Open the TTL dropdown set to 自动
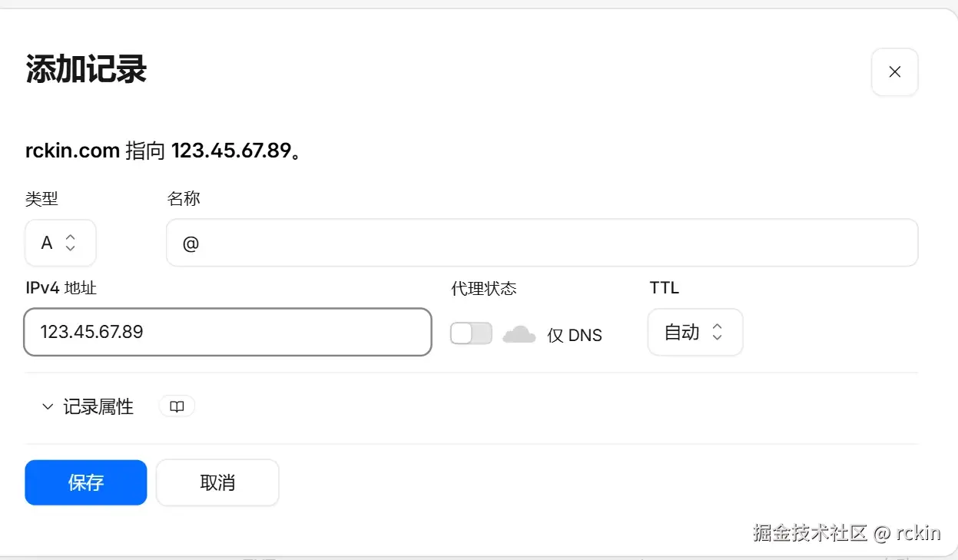The width and height of the screenshot is (958, 560). (695, 332)
